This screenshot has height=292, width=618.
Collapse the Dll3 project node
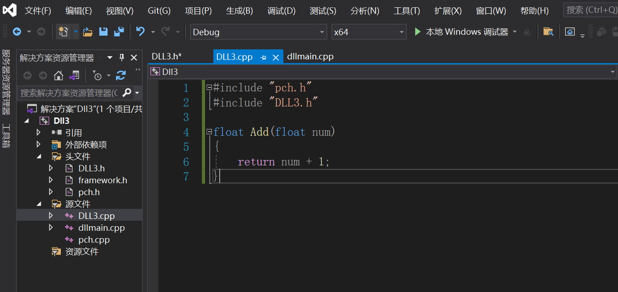27,121
